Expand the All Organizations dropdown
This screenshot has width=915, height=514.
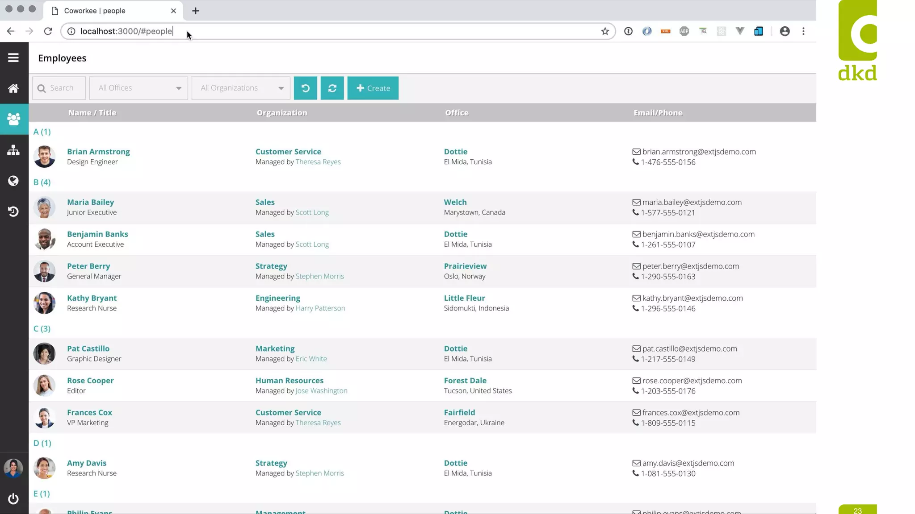pyautogui.click(x=281, y=88)
